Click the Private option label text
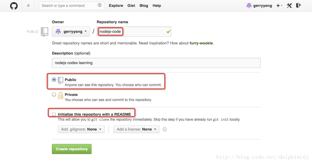The image size is (312, 163). pos(71,95)
